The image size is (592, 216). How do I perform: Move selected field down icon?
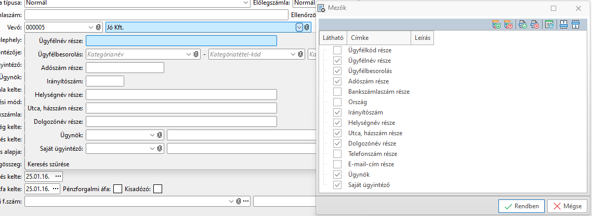click(575, 25)
